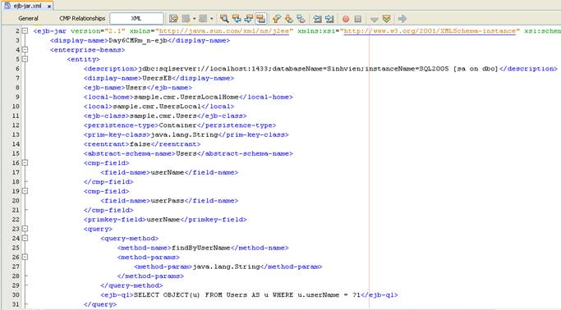Click the persistence-type Container text
The image size is (561, 310).
coord(177,125)
